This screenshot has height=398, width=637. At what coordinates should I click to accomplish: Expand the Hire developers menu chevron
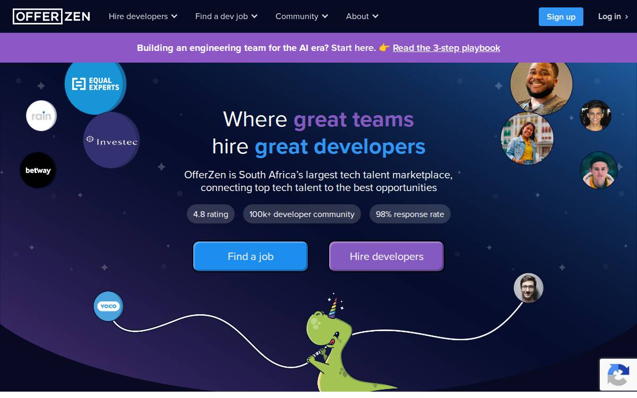175,16
